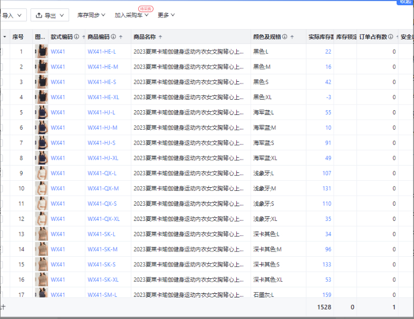Tick the checkbox for row 1
Screen dimensions: 414x319
click(1, 52)
